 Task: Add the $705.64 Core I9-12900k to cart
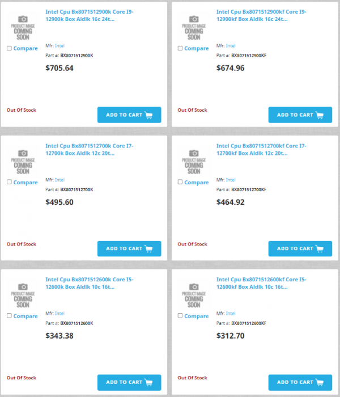pyautogui.click(x=129, y=115)
